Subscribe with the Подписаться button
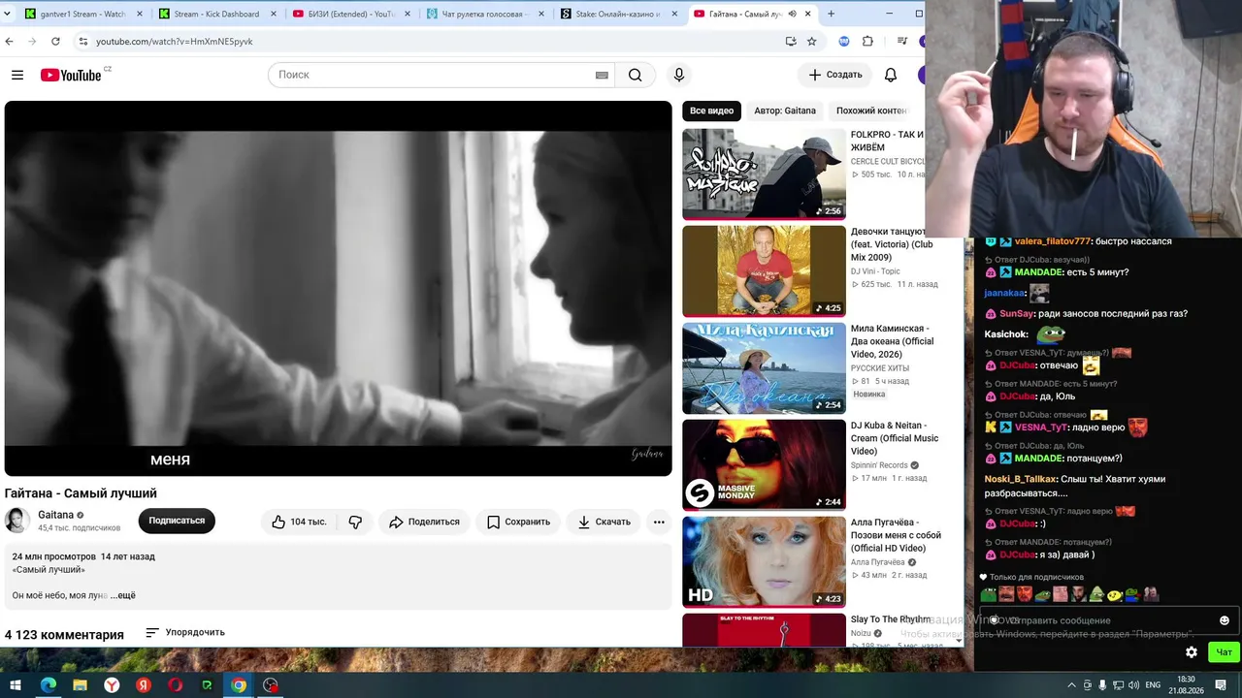Screen dimensions: 1242x698 pyautogui.click(x=177, y=522)
